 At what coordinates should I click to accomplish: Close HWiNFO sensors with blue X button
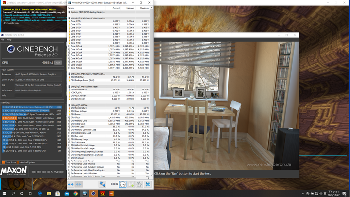pos(148,184)
